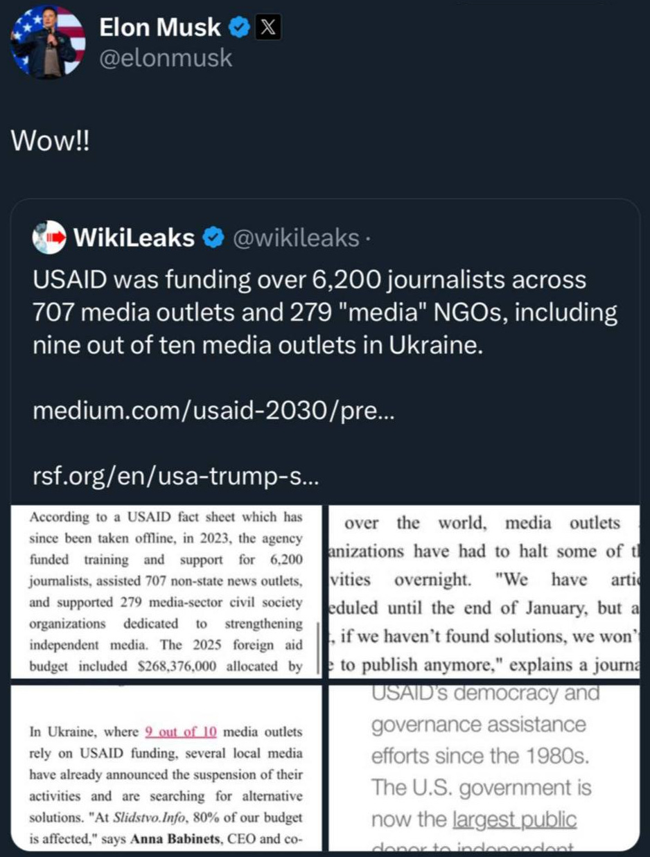The height and width of the screenshot is (857, 650).
Task: Click the WikiLeaks verified checkmark badge
Action: [212, 238]
